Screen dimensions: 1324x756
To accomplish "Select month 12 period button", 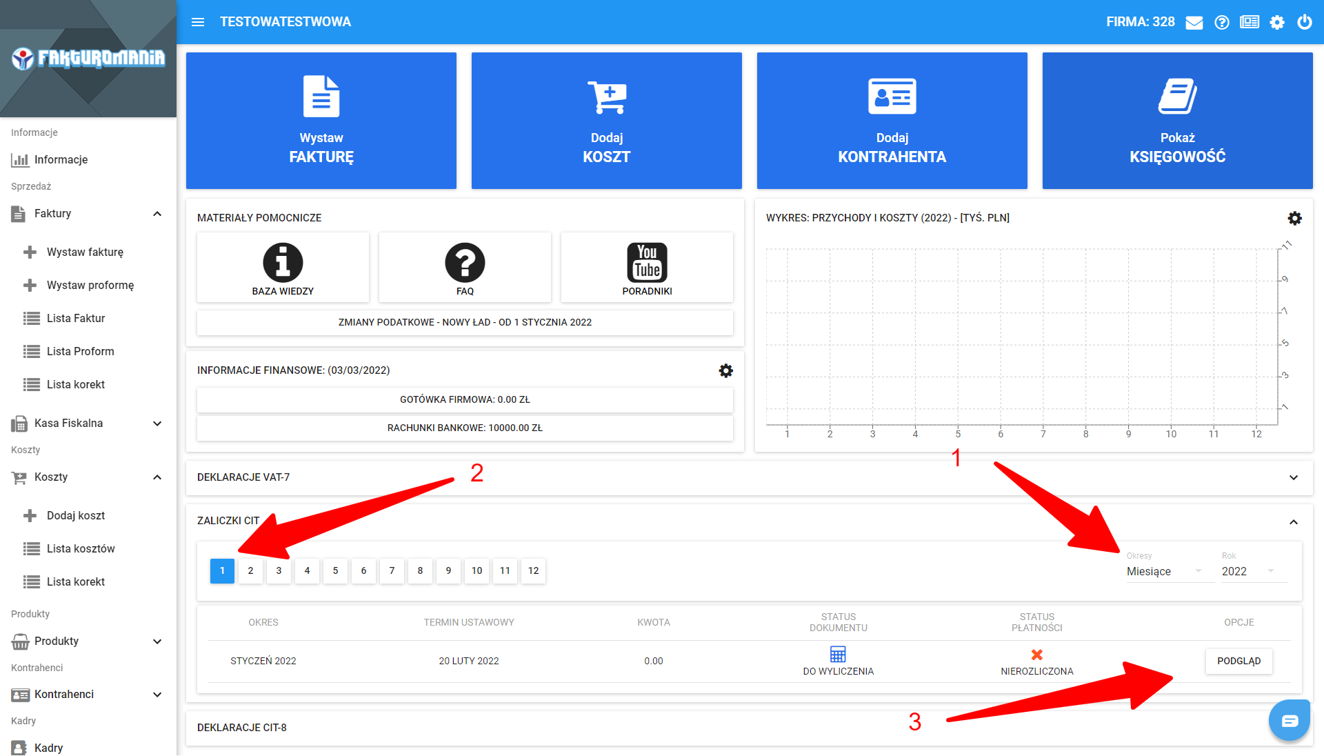I will 533,570.
